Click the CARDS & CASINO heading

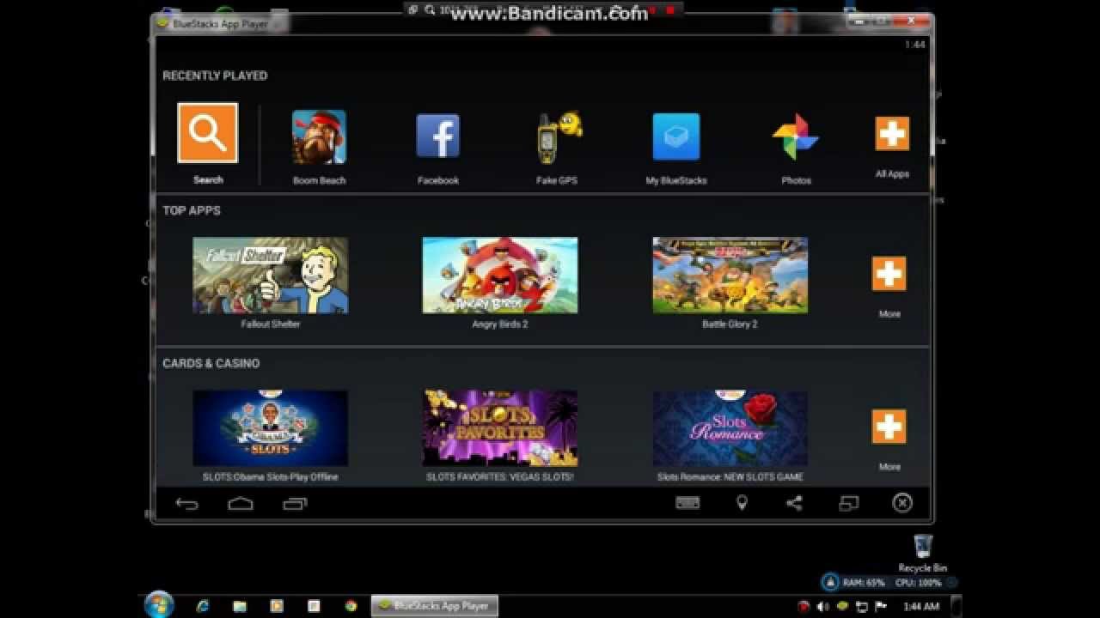(211, 363)
